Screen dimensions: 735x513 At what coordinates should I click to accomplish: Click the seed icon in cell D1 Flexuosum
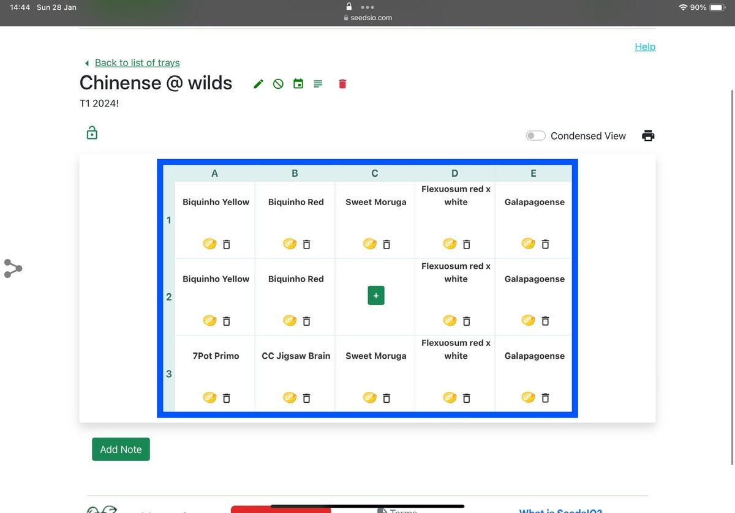[450, 244]
